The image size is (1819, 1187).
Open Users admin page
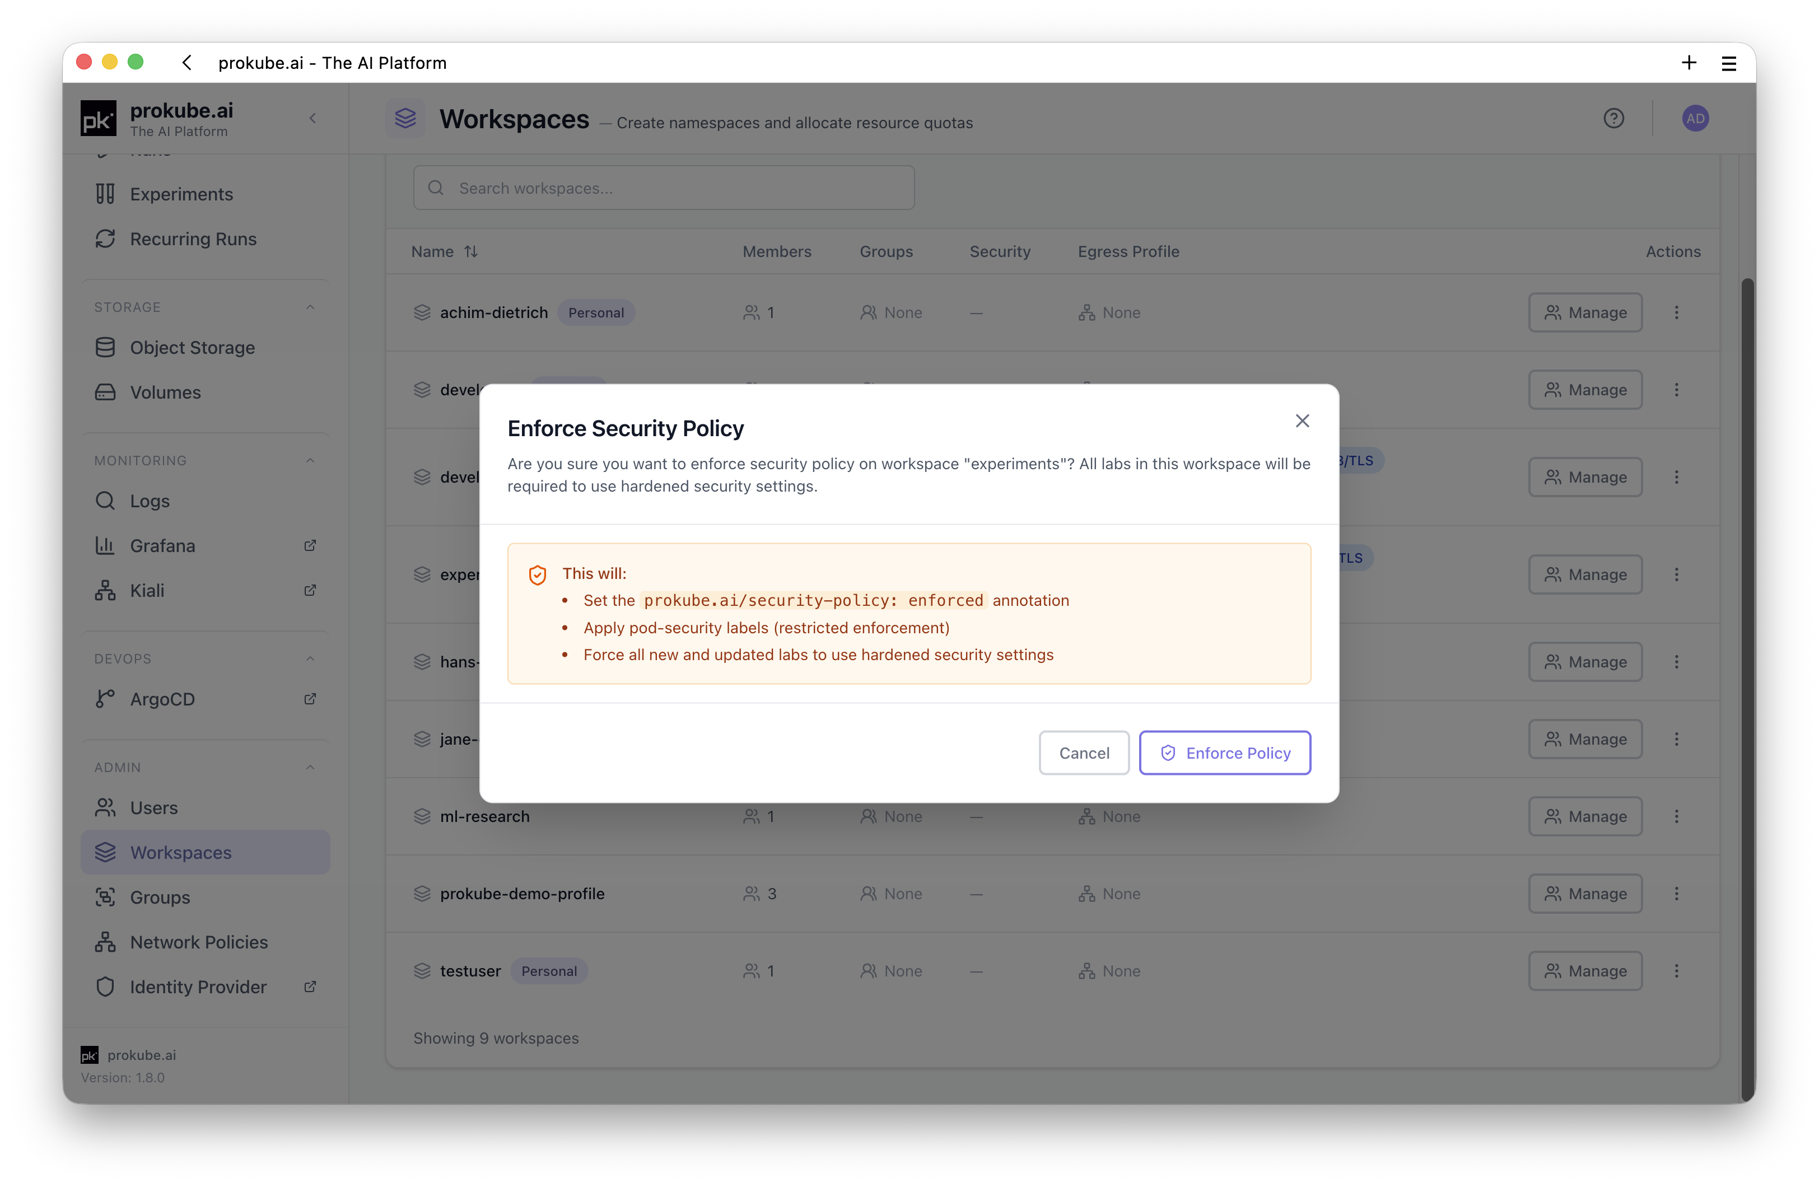pyautogui.click(x=205, y=808)
